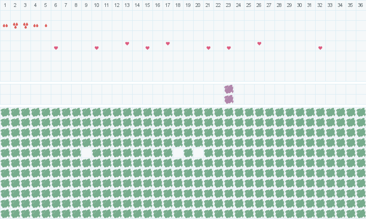Click the empty green-grid cell under day 9
The width and height of the screenshot is (366, 219).
point(86,153)
